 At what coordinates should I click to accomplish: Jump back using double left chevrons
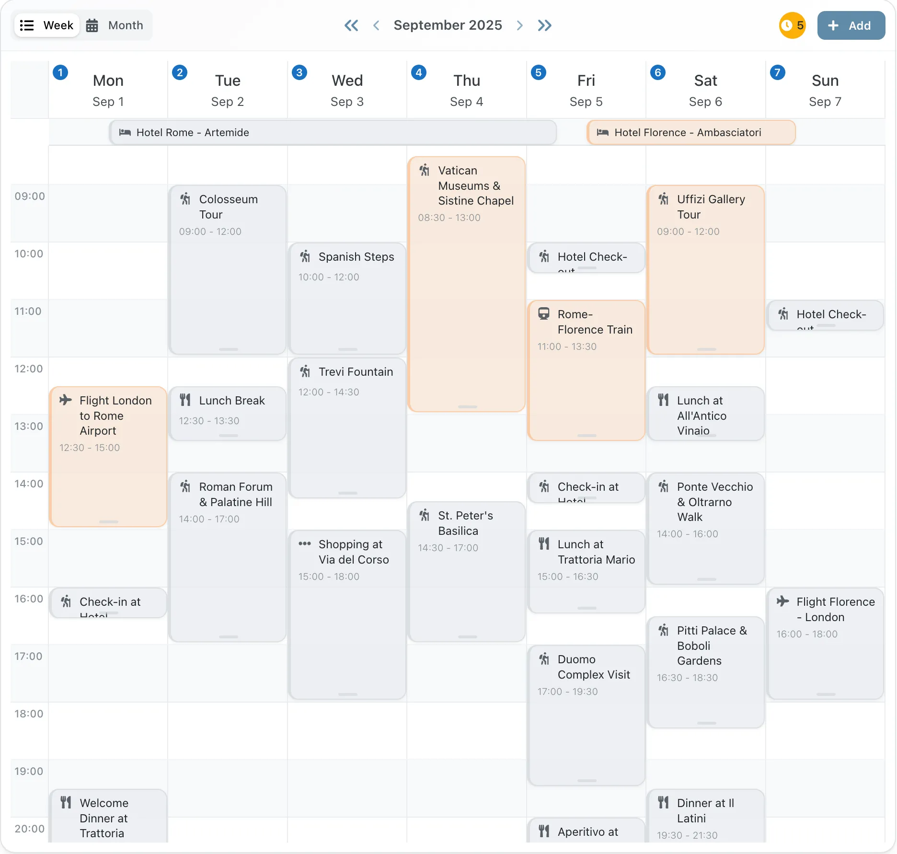(x=351, y=25)
